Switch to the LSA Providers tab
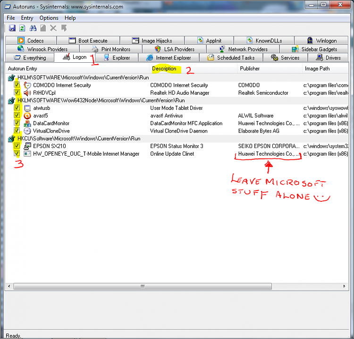354x339 pixels. point(174,49)
